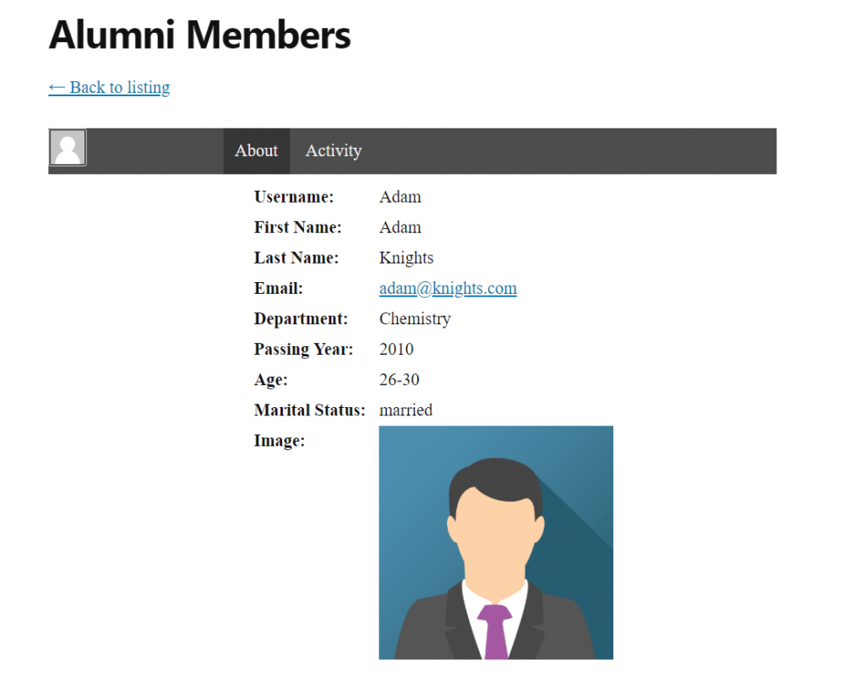Click the Email field label
865x690 pixels.
click(x=278, y=289)
